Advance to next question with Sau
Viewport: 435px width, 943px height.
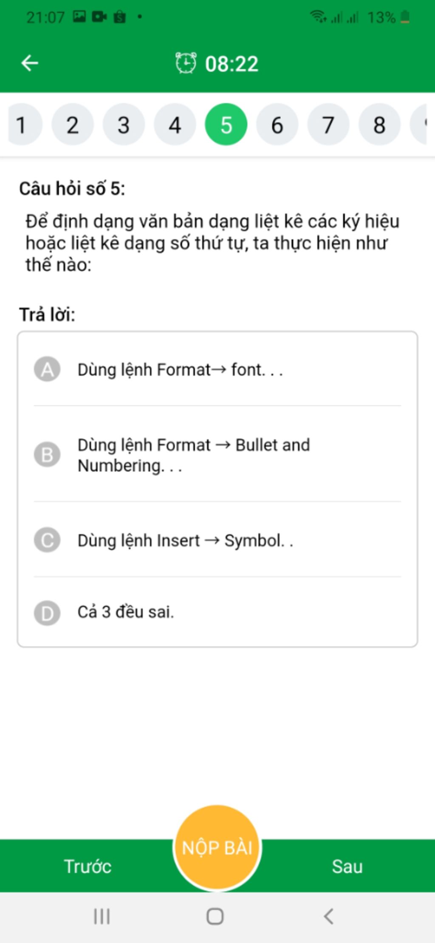[347, 866]
